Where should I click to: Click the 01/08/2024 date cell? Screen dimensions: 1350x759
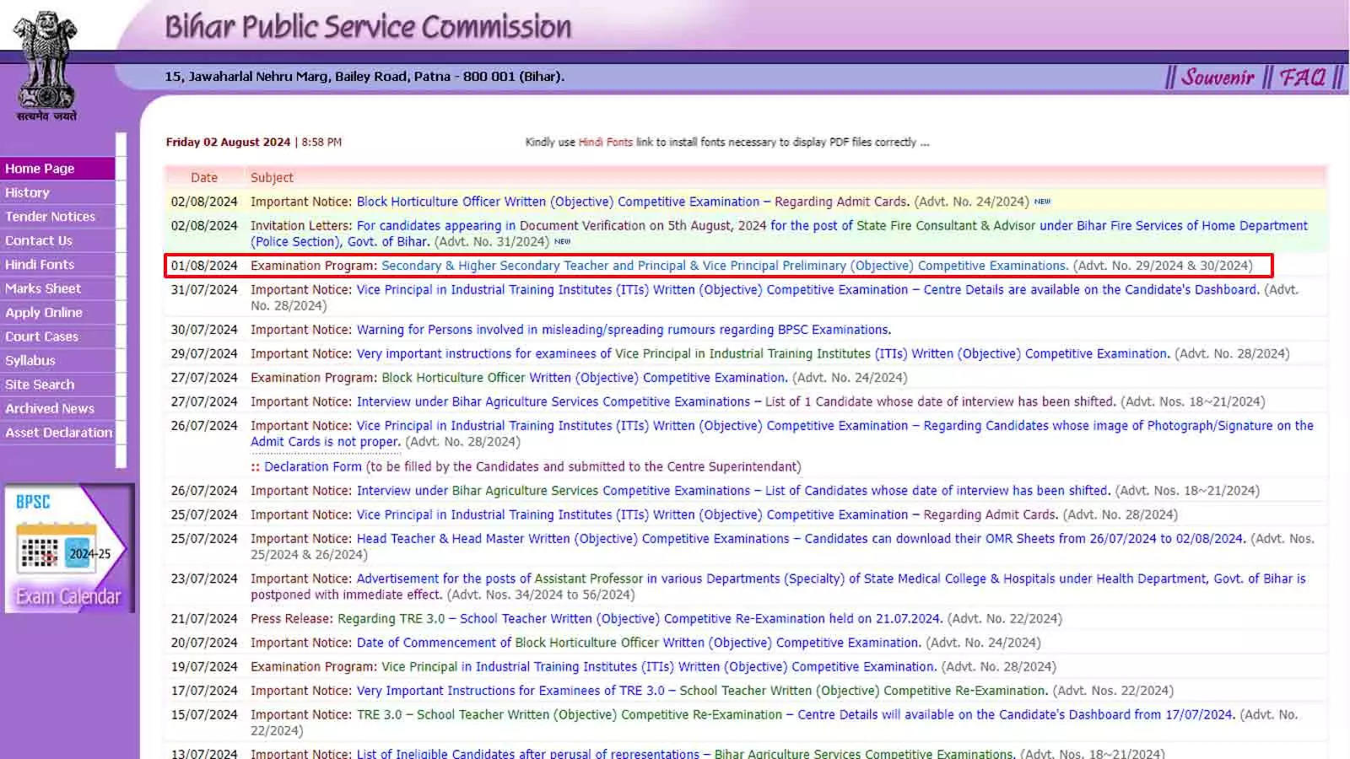204,266
